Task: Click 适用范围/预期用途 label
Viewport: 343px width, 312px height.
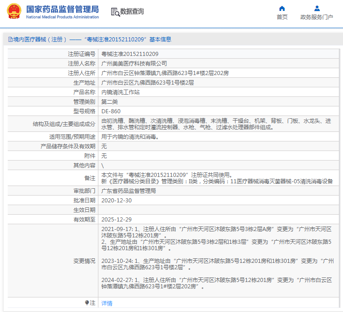Action: click(72, 137)
